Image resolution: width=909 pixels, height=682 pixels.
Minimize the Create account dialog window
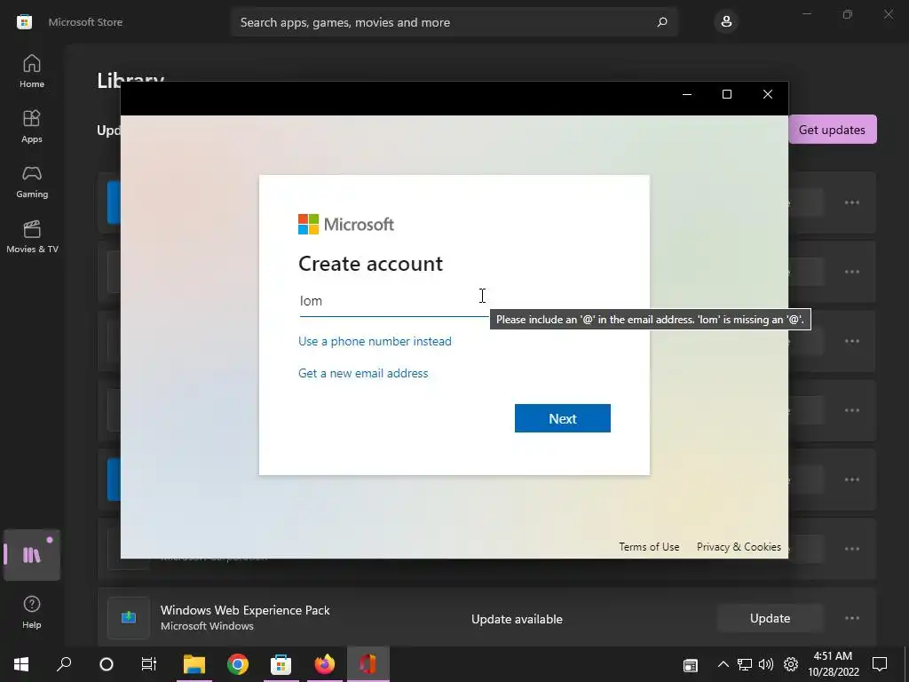point(687,94)
